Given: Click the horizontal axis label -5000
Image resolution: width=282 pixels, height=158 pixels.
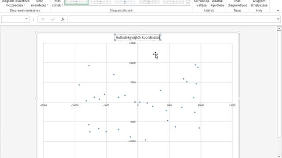Looking at the screenshot, I should pyautogui.click(x=106, y=105).
